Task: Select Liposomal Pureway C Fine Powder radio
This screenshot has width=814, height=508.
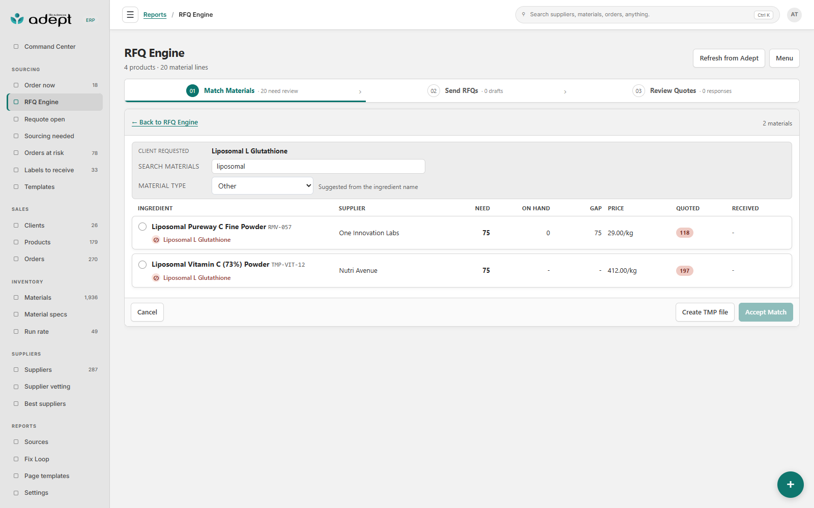Action: pyautogui.click(x=142, y=227)
